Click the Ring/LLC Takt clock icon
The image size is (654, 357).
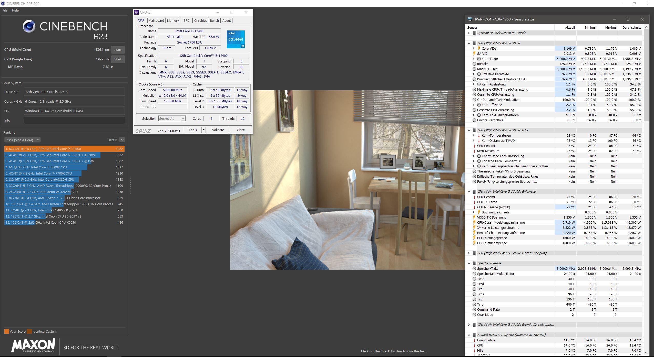[x=474, y=69]
